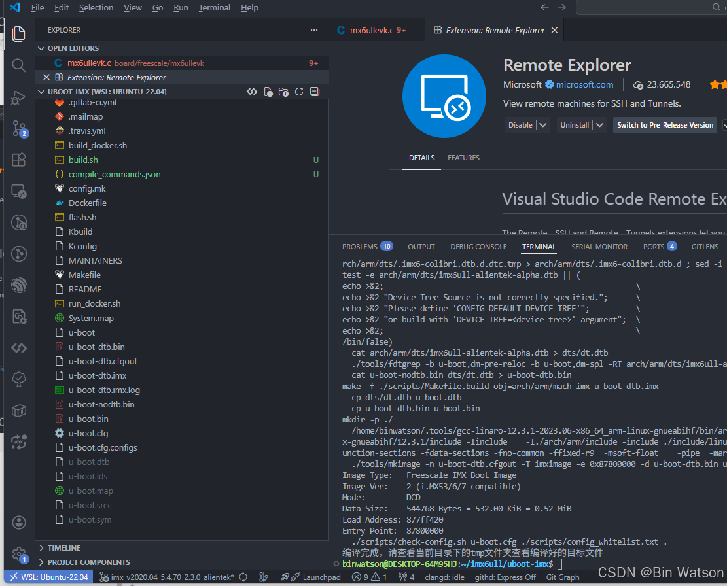Open the microsoft.com publisher link

(x=584, y=84)
